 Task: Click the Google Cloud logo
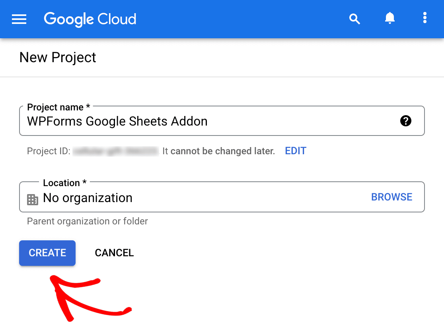point(90,19)
